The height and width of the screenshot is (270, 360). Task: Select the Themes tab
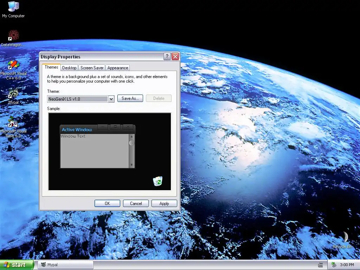51,67
